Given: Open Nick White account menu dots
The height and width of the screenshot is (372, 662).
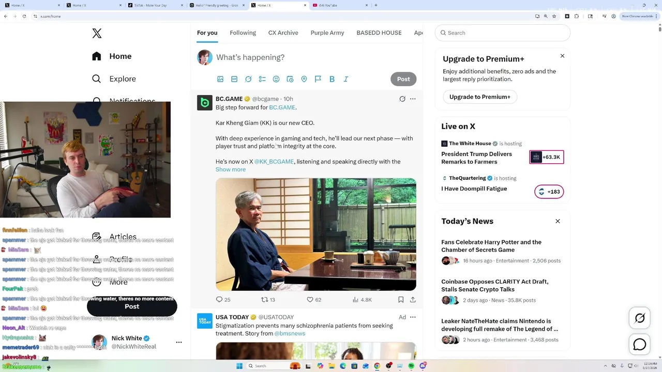Looking at the screenshot, I should pyautogui.click(x=179, y=342).
